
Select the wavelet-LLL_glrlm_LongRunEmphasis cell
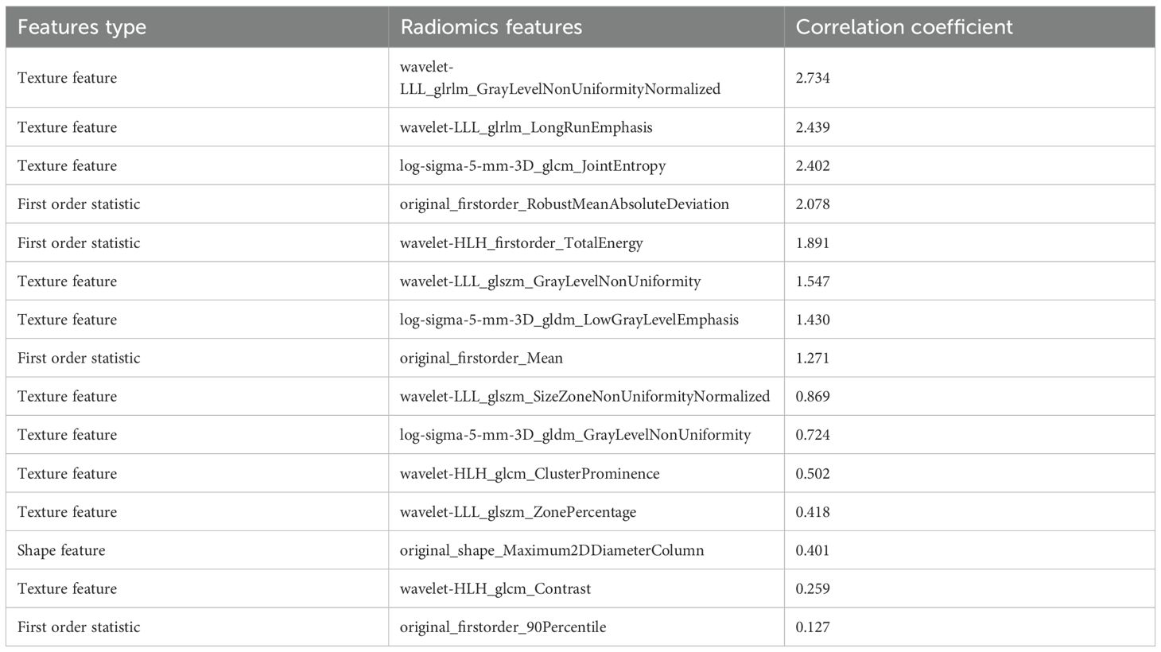(x=526, y=127)
